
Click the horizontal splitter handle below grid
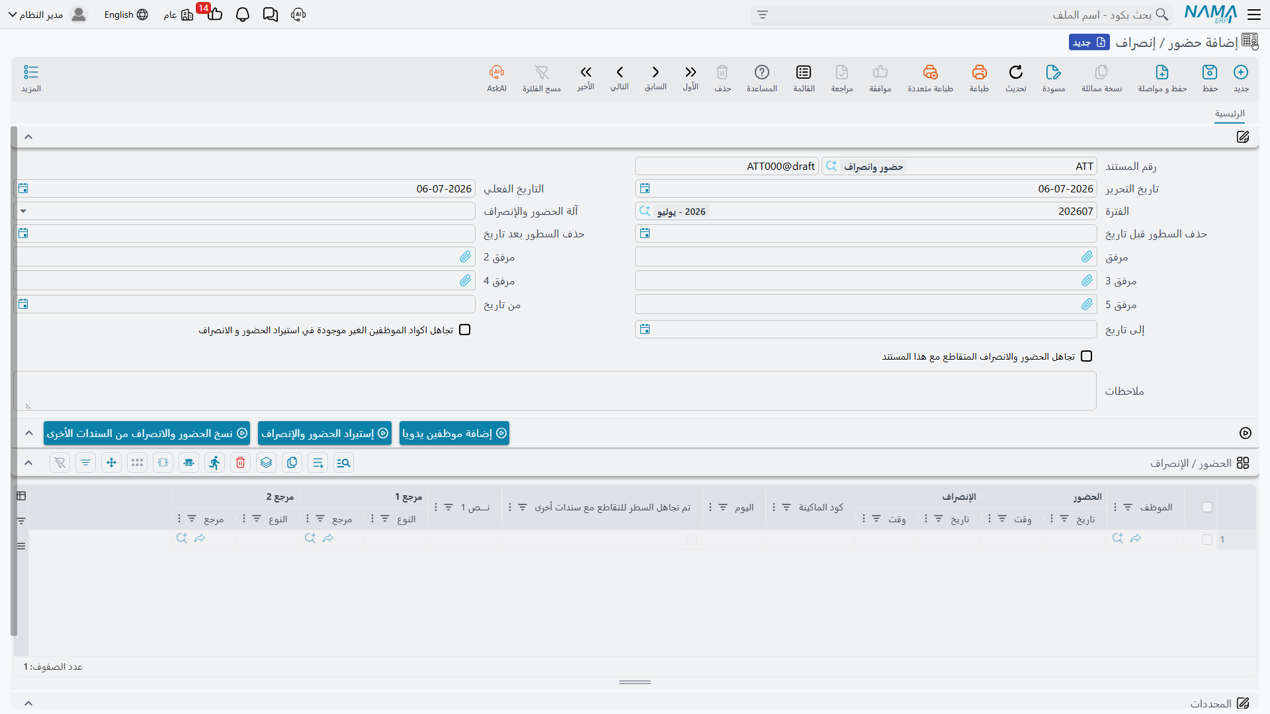pos(635,682)
